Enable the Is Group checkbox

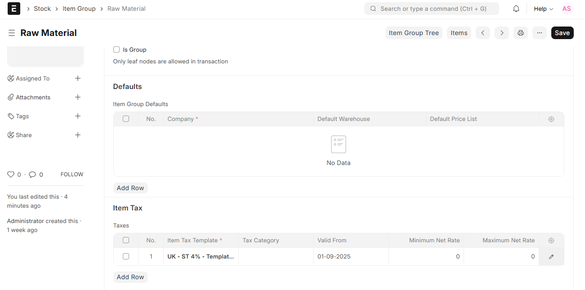pyautogui.click(x=116, y=49)
